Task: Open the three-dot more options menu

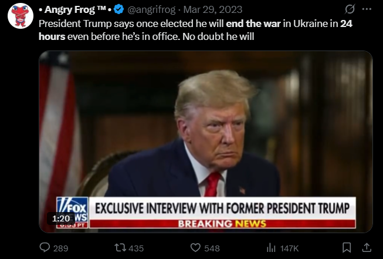Action: [x=367, y=9]
